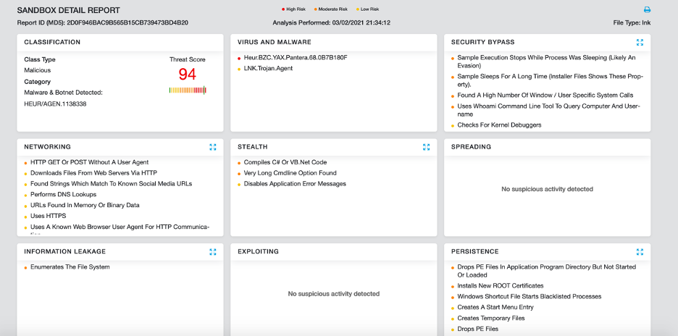
Task: Click the High Risk legend marker
Action: point(282,9)
